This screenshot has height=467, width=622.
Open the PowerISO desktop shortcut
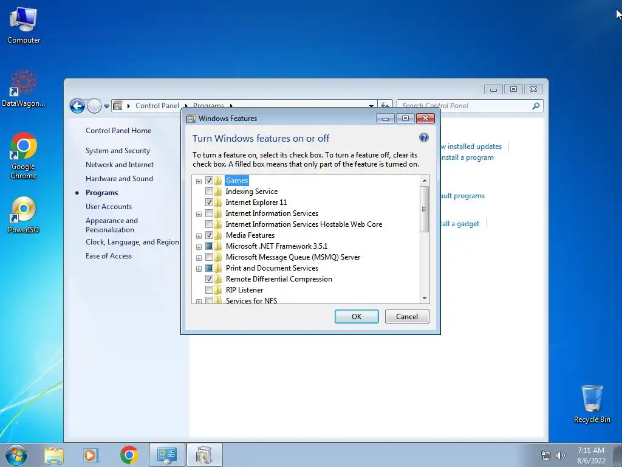(x=24, y=215)
